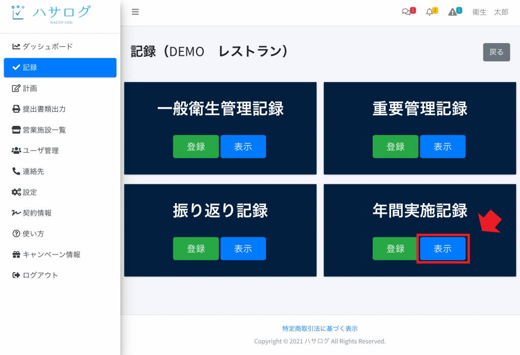This screenshot has height=355, width=520.
Task: Click 登録 under 年間実施記録
Action: (395, 248)
